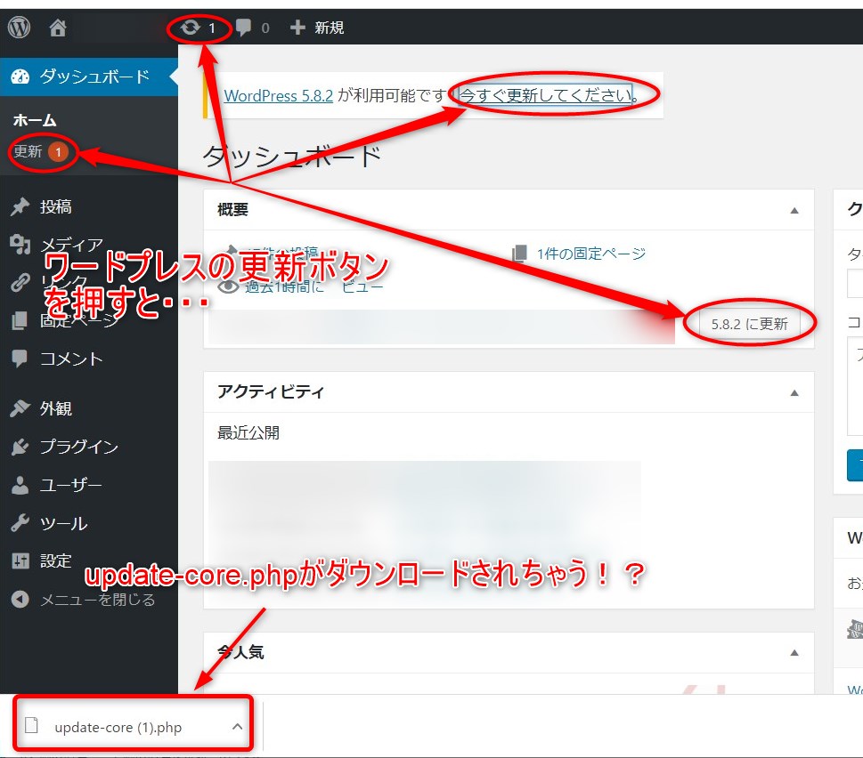Click the 外観 paintbrush icon
Viewport: 863px width, 758px height.
pos(20,408)
